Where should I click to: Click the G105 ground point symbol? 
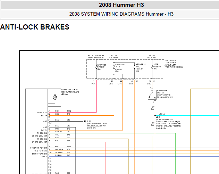pyautogui.click(x=85, y=121)
